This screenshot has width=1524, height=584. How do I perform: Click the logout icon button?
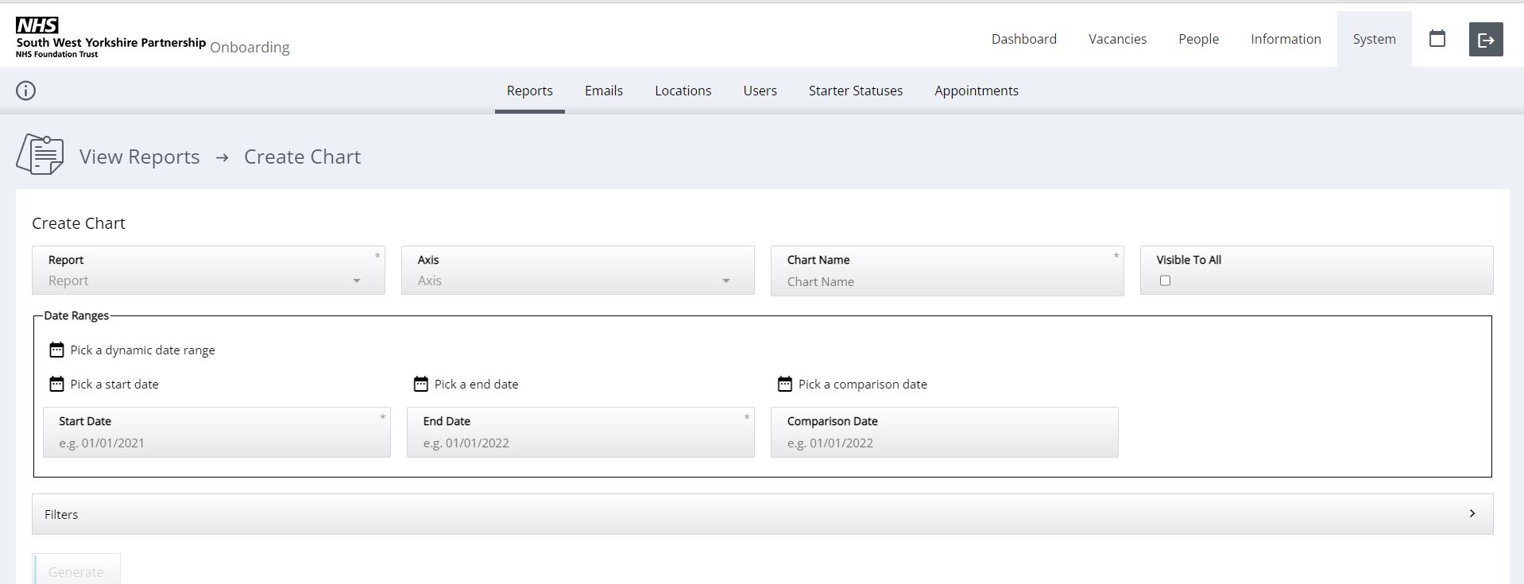click(x=1485, y=40)
